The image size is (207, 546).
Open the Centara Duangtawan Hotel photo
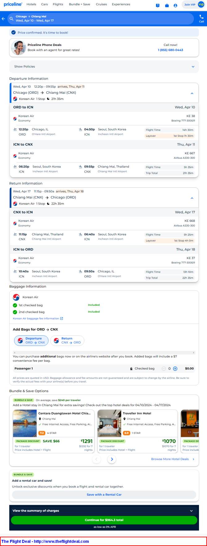click(25, 423)
